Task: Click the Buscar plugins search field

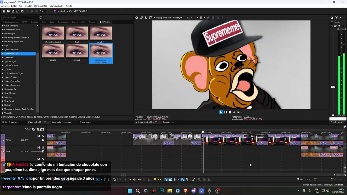Action: pyautogui.click(x=20, y=18)
